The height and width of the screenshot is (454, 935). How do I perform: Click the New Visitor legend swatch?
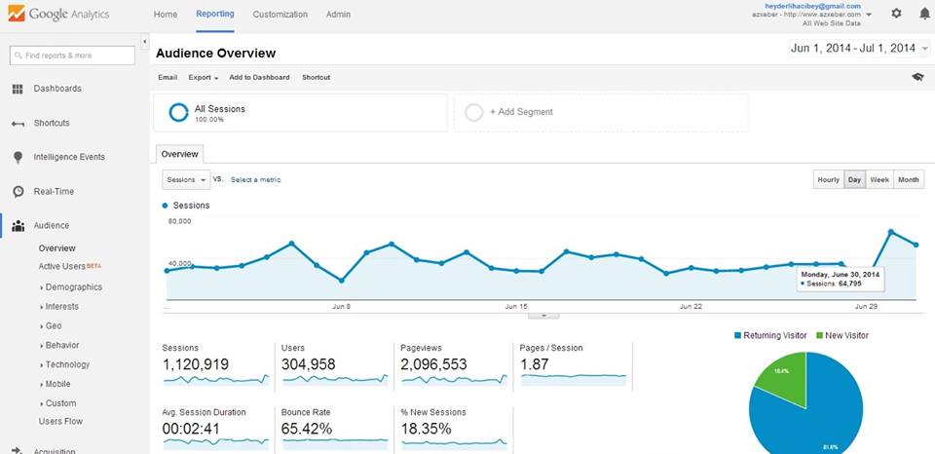coord(819,336)
